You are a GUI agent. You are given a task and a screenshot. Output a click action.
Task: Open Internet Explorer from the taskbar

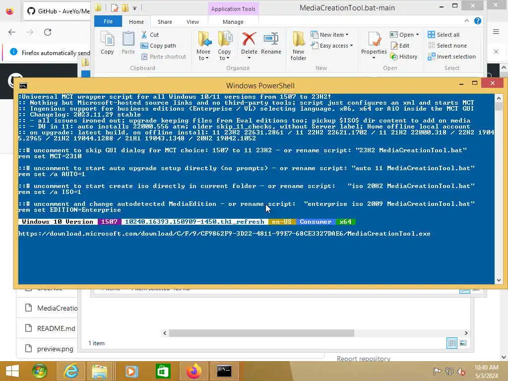71,371
